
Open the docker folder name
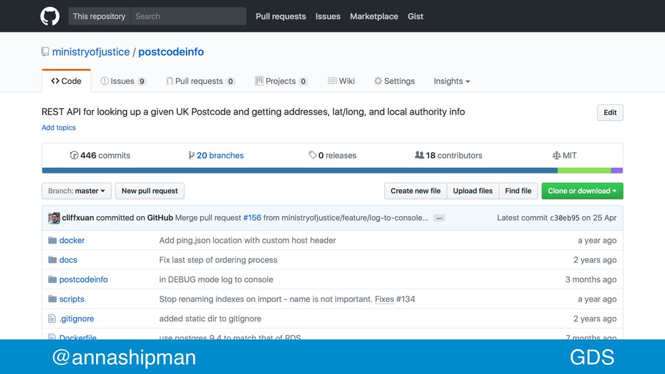coord(71,240)
